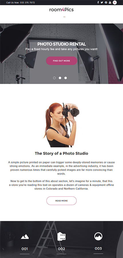The height and width of the screenshot is (258, 123).
Task: Open the Pinterest social icon
Action: click(106, 3)
